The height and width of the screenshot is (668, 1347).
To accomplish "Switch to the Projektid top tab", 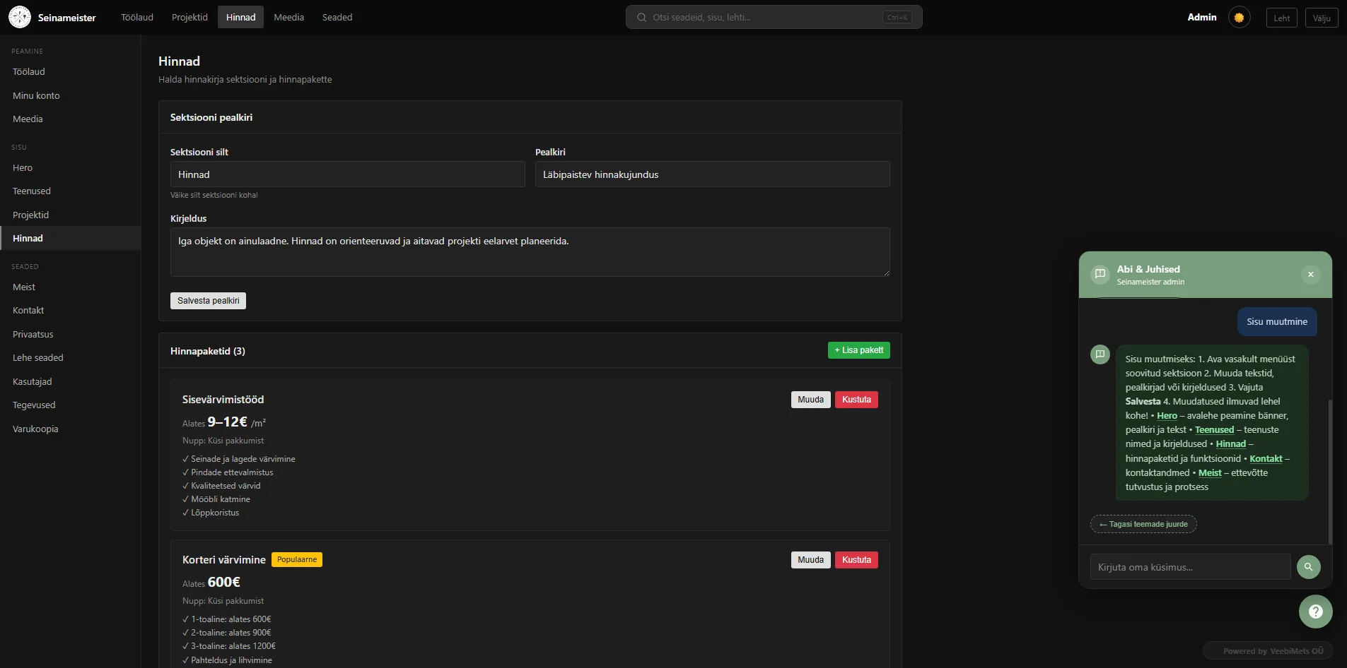I will pyautogui.click(x=189, y=18).
